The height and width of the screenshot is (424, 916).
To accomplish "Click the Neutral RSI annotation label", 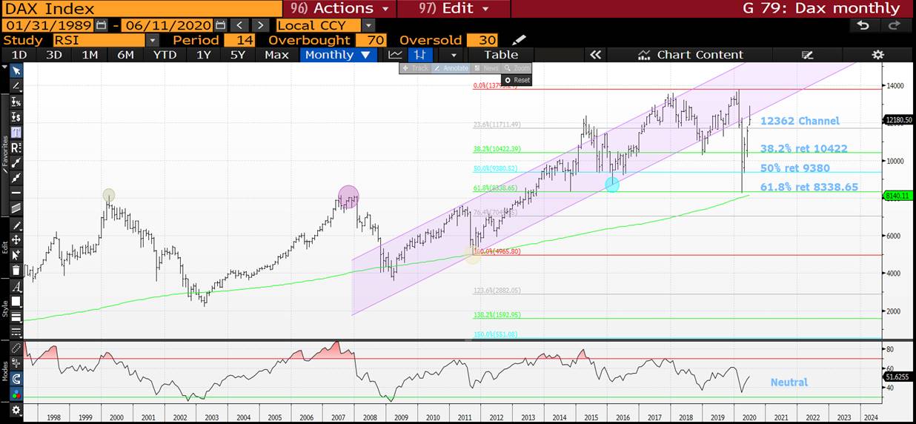I will click(x=789, y=382).
